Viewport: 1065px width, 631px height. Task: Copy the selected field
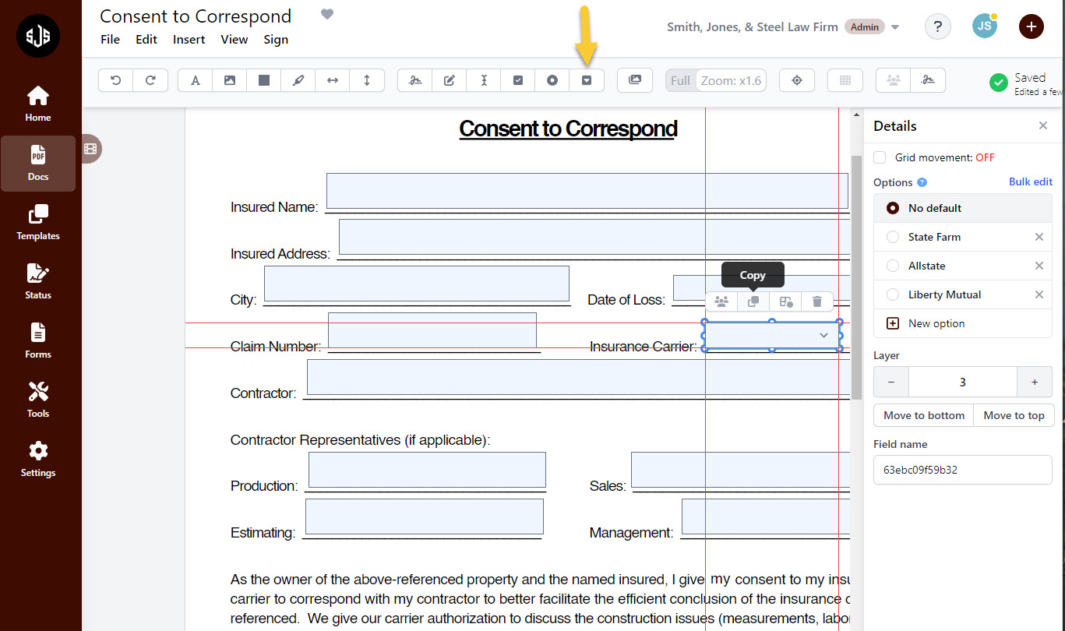click(753, 301)
